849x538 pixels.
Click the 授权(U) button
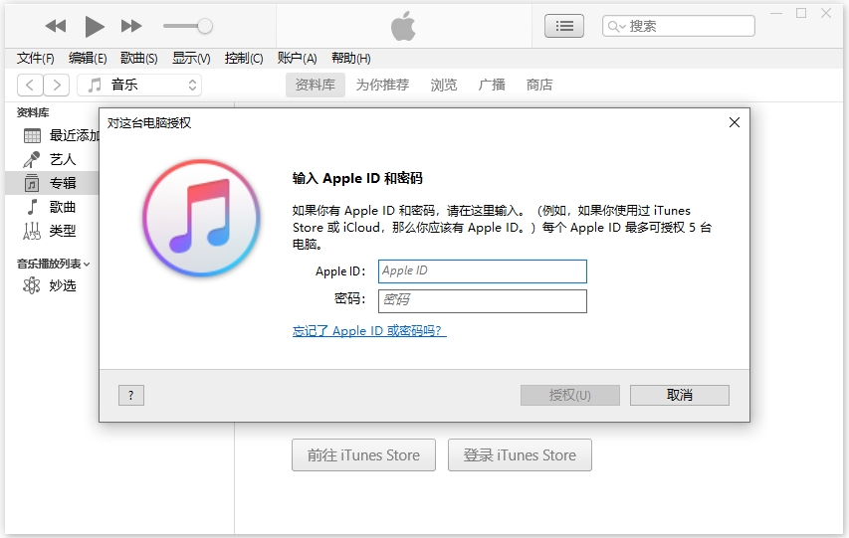click(569, 395)
